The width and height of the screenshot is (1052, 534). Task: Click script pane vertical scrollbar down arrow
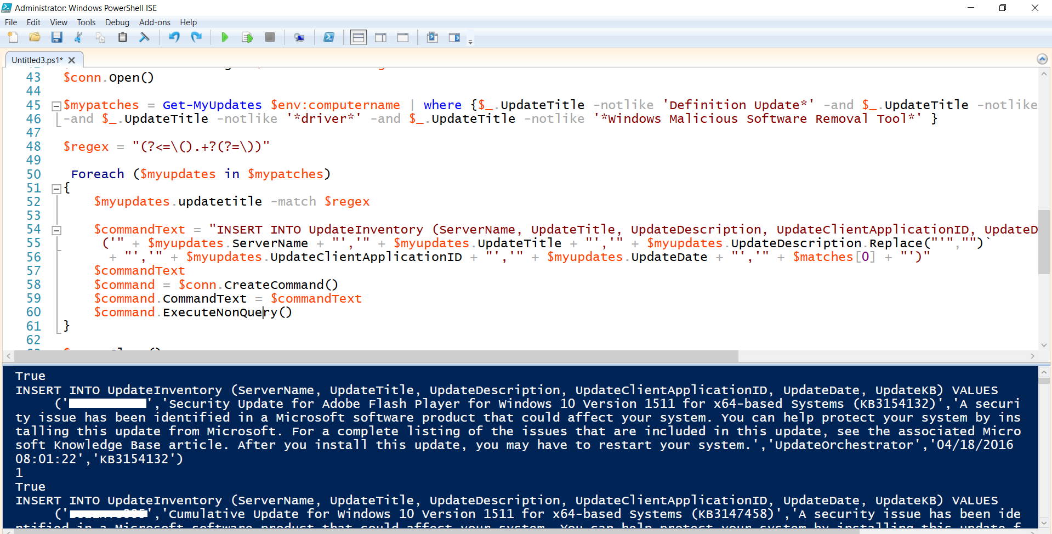pyautogui.click(x=1044, y=345)
